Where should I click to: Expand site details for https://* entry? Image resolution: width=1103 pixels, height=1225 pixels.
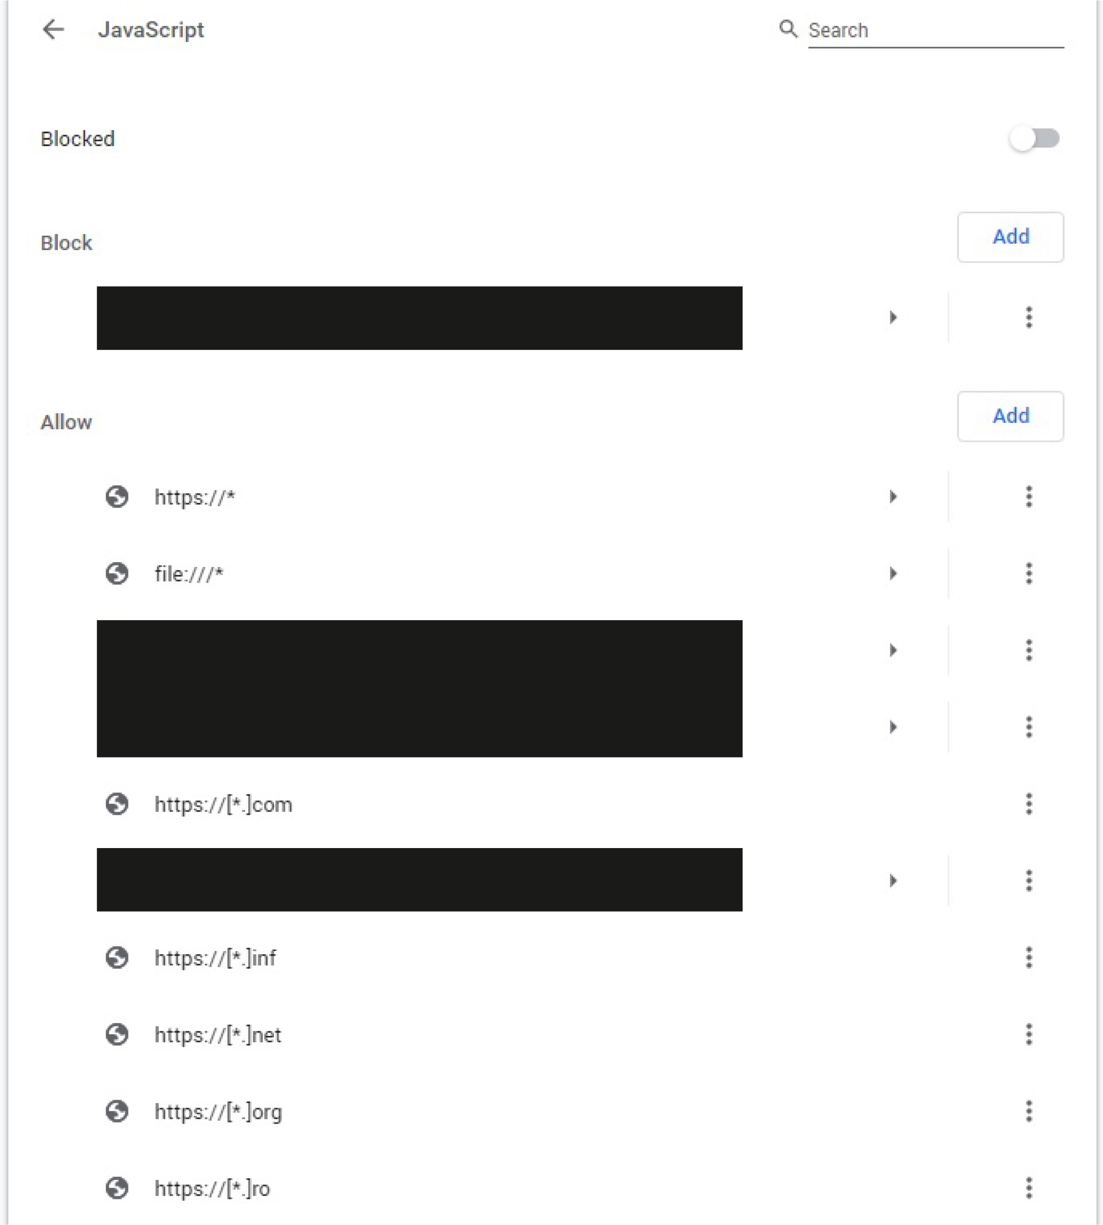click(893, 497)
